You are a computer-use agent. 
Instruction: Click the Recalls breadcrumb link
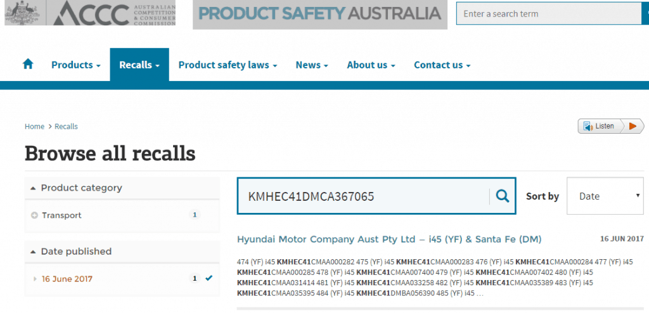(x=66, y=126)
